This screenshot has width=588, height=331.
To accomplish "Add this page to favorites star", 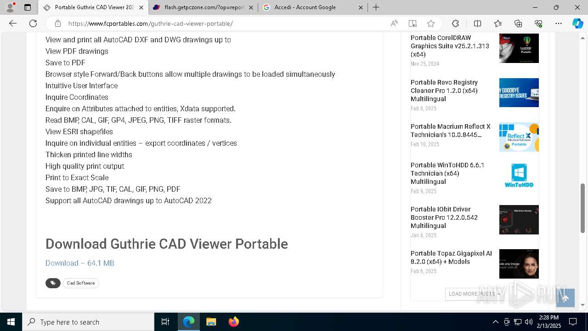I will pyautogui.click(x=431, y=23).
